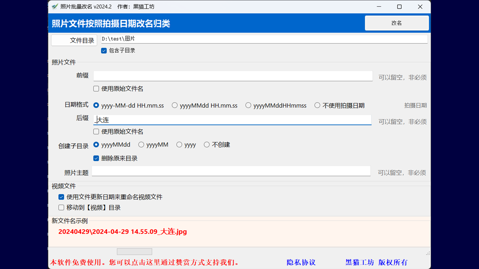Uncheck the 删除原来目录 option
This screenshot has height=269, width=479.
point(96,158)
